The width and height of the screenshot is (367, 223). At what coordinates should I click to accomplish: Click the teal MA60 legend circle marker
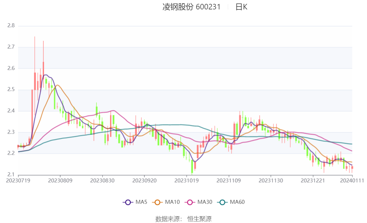pyautogui.click(x=222, y=202)
